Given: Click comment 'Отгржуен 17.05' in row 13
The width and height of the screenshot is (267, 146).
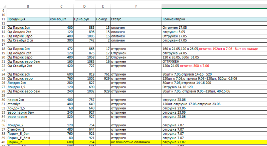Looking at the screenshot, I should coord(214,28).
